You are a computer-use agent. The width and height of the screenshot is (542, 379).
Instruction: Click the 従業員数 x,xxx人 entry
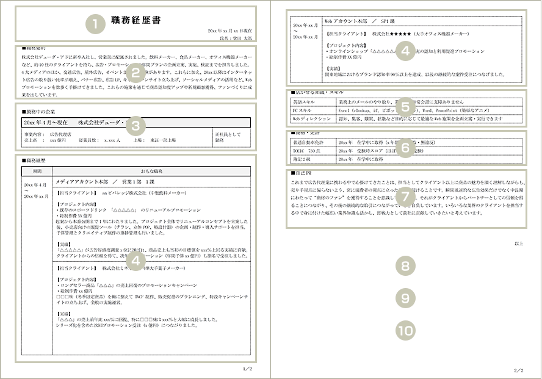click(99, 140)
